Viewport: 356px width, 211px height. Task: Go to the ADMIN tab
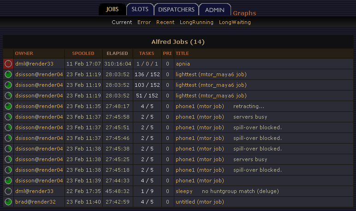tap(214, 10)
